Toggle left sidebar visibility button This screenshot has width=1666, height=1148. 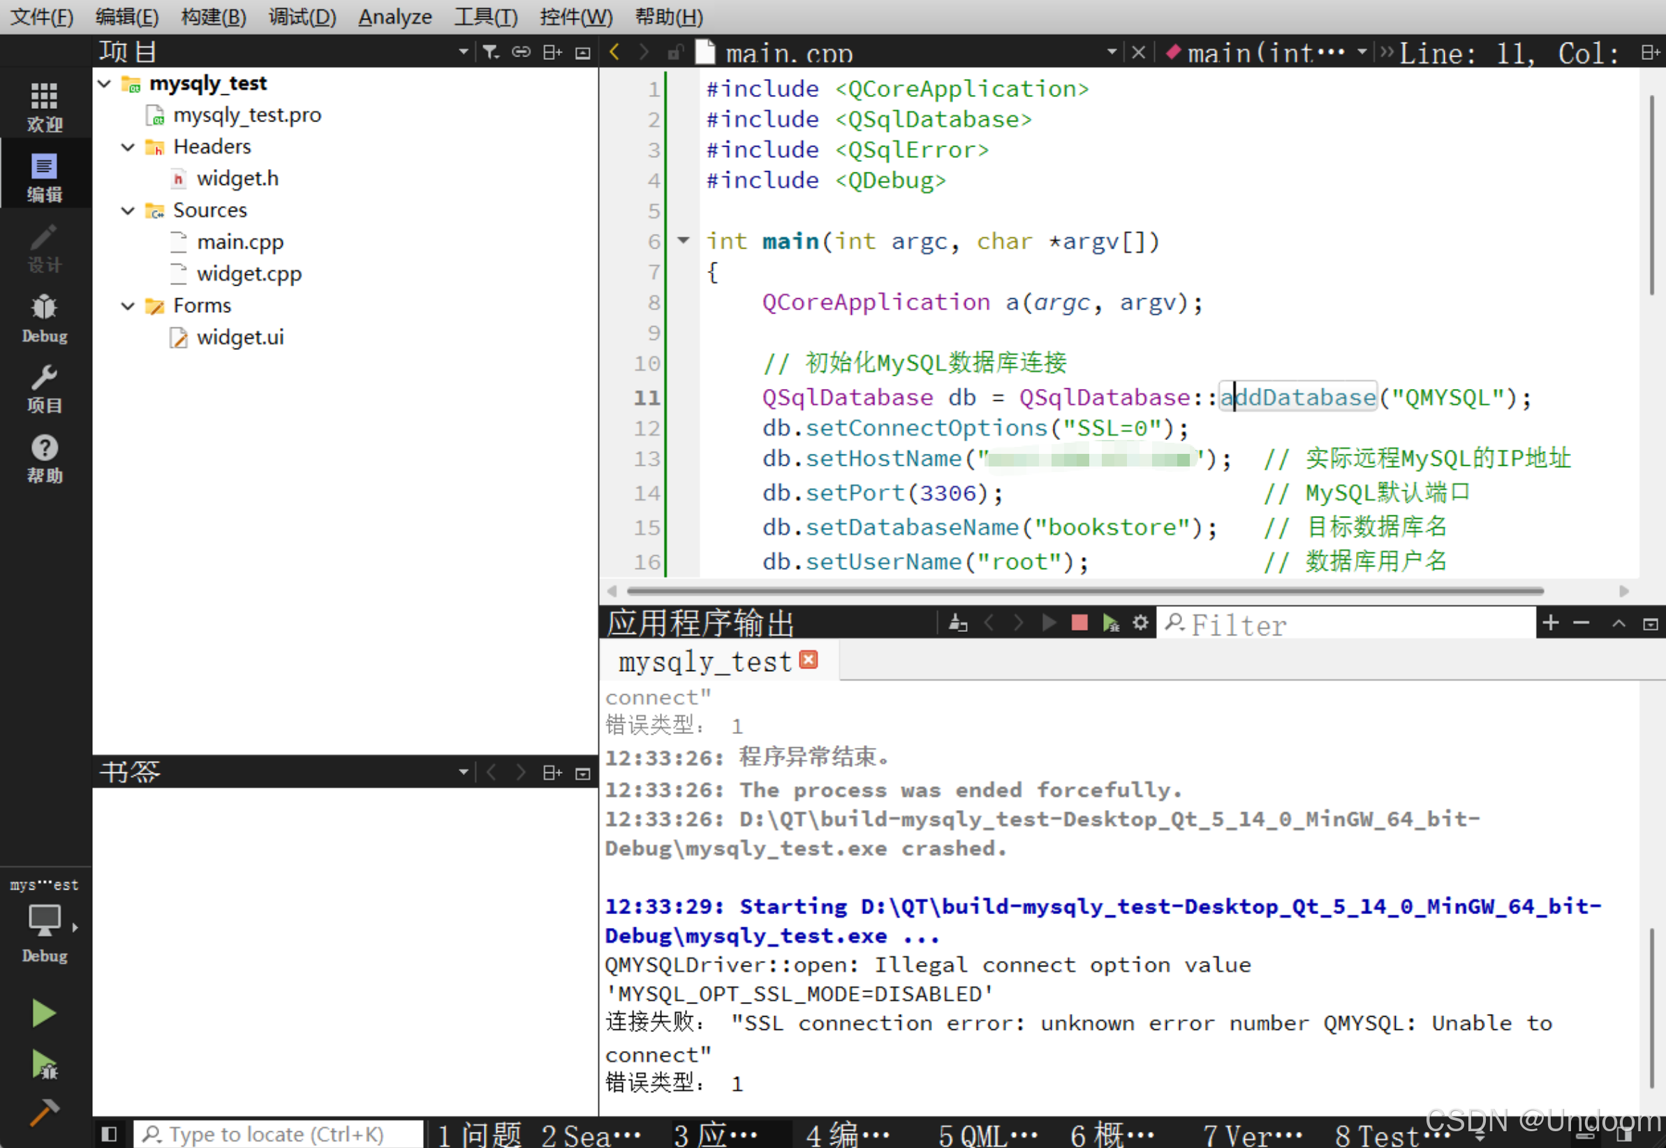(x=110, y=1134)
